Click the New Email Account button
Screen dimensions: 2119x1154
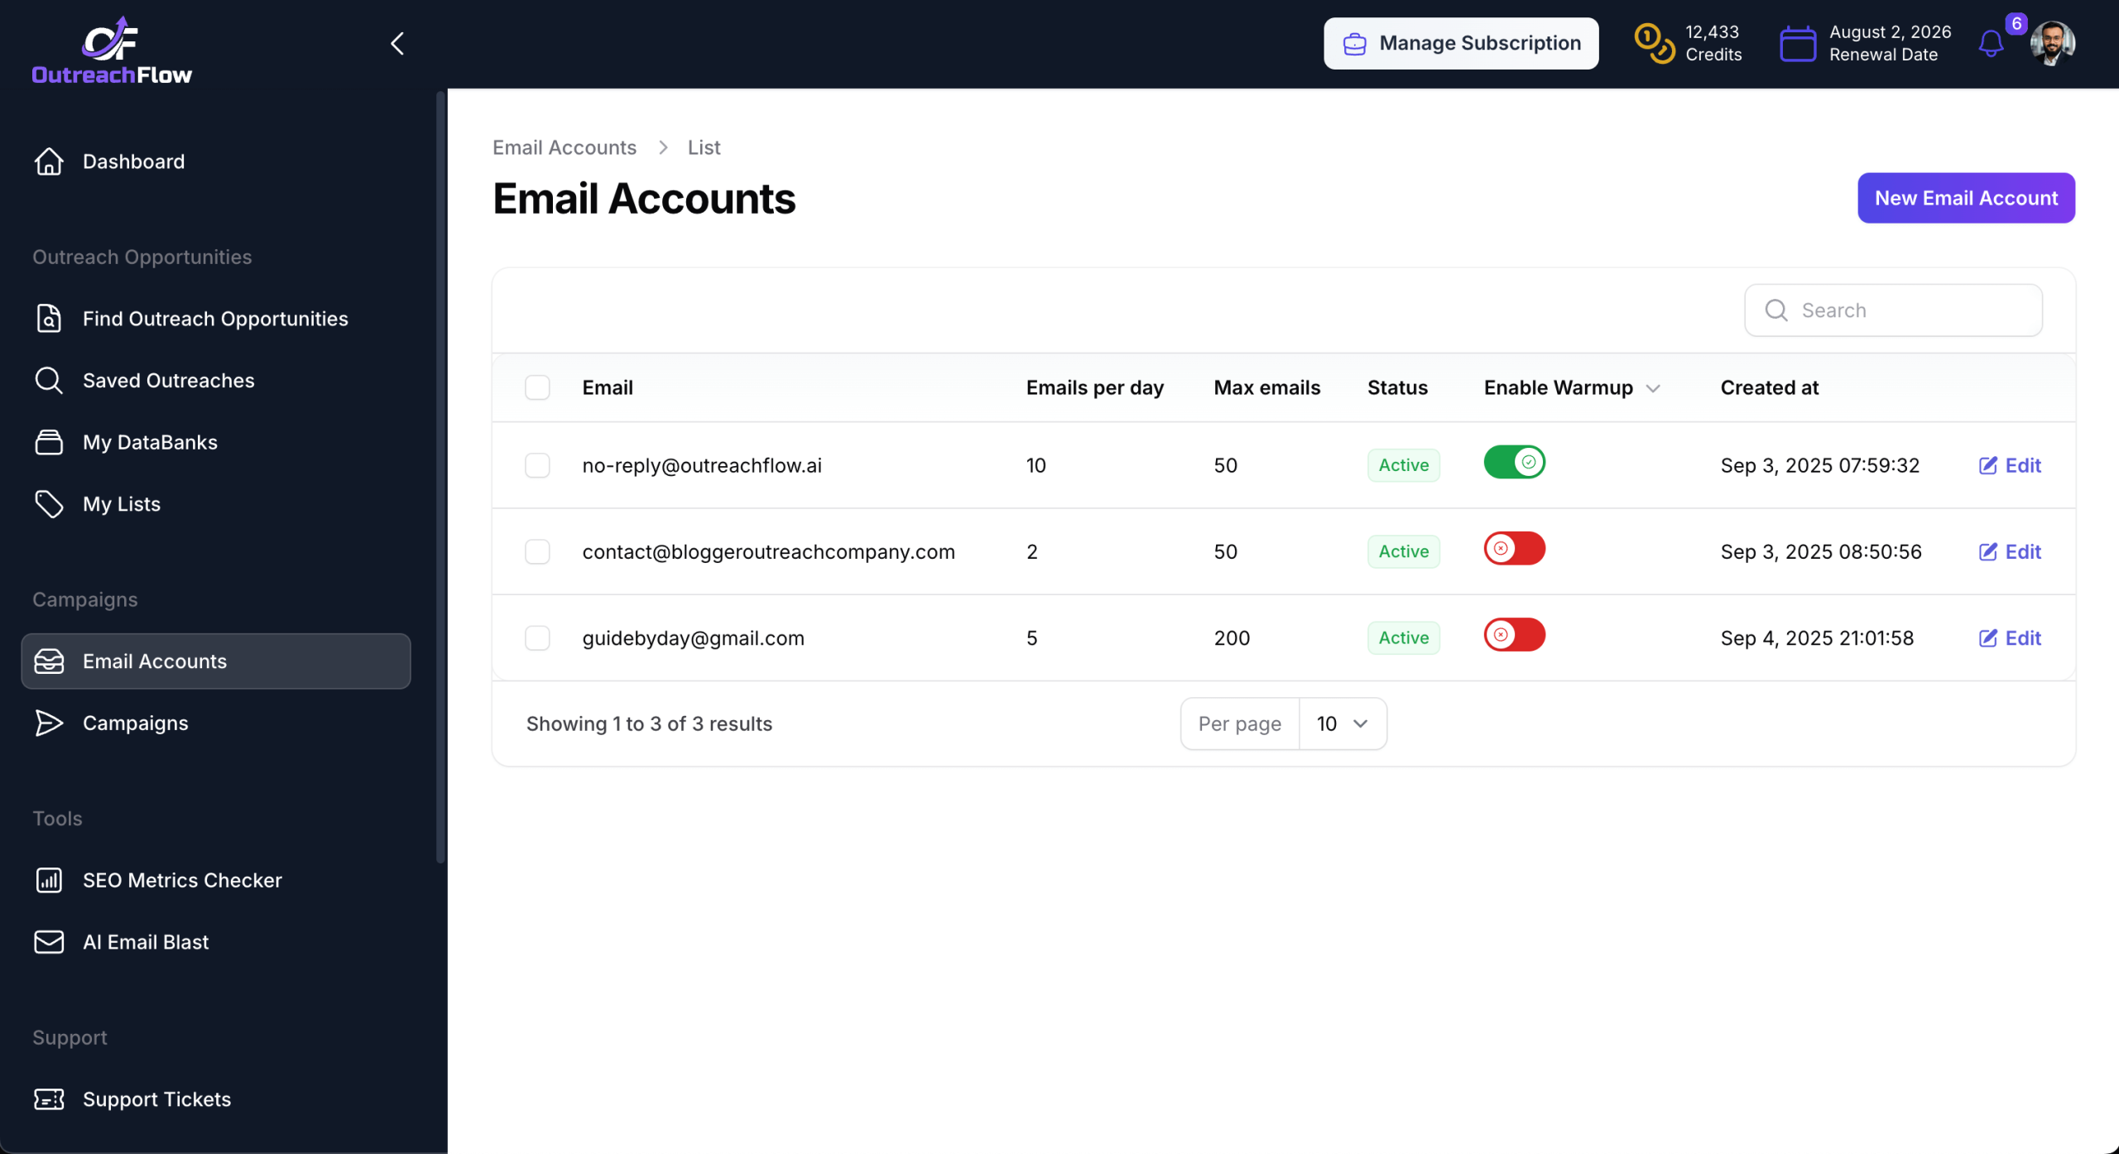pyautogui.click(x=1965, y=198)
